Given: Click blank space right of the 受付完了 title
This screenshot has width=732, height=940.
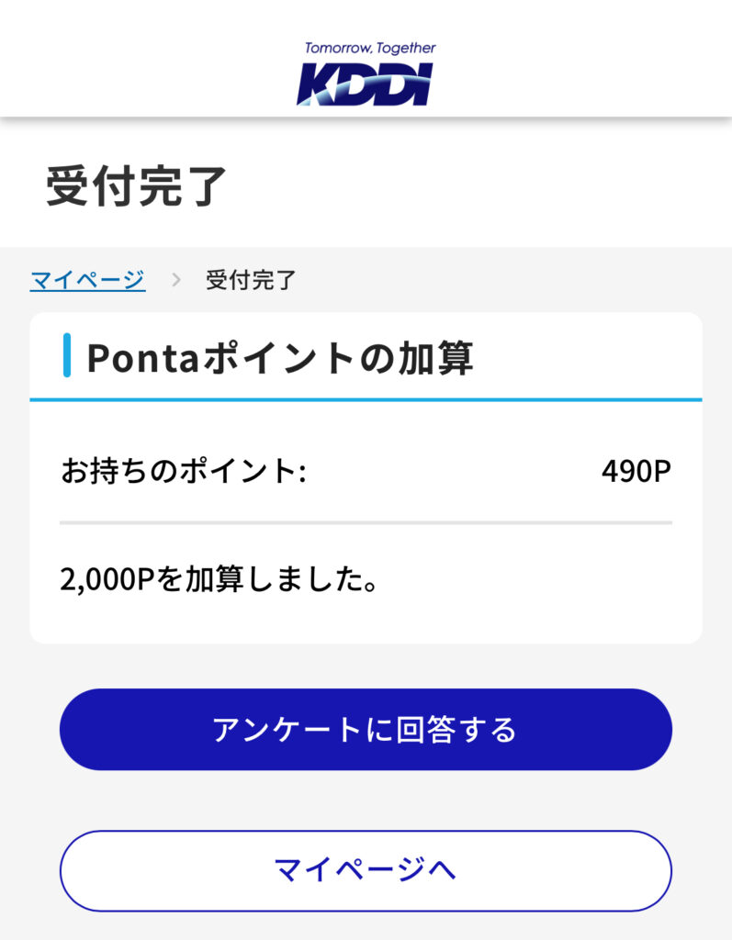Looking at the screenshot, I should coord(478,186).
